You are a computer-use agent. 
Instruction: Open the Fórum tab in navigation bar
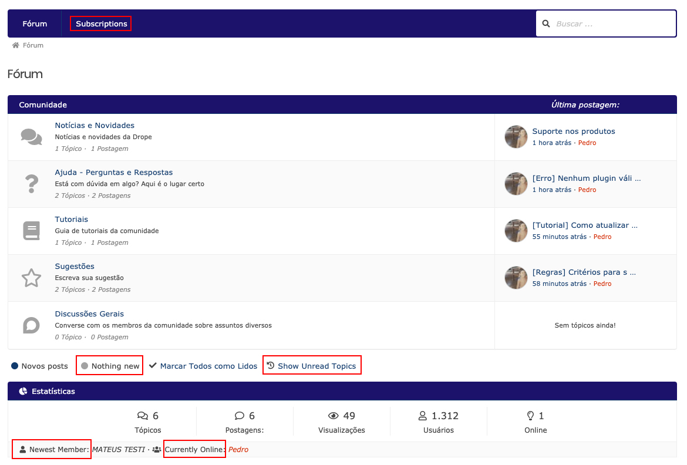[35, 23]
